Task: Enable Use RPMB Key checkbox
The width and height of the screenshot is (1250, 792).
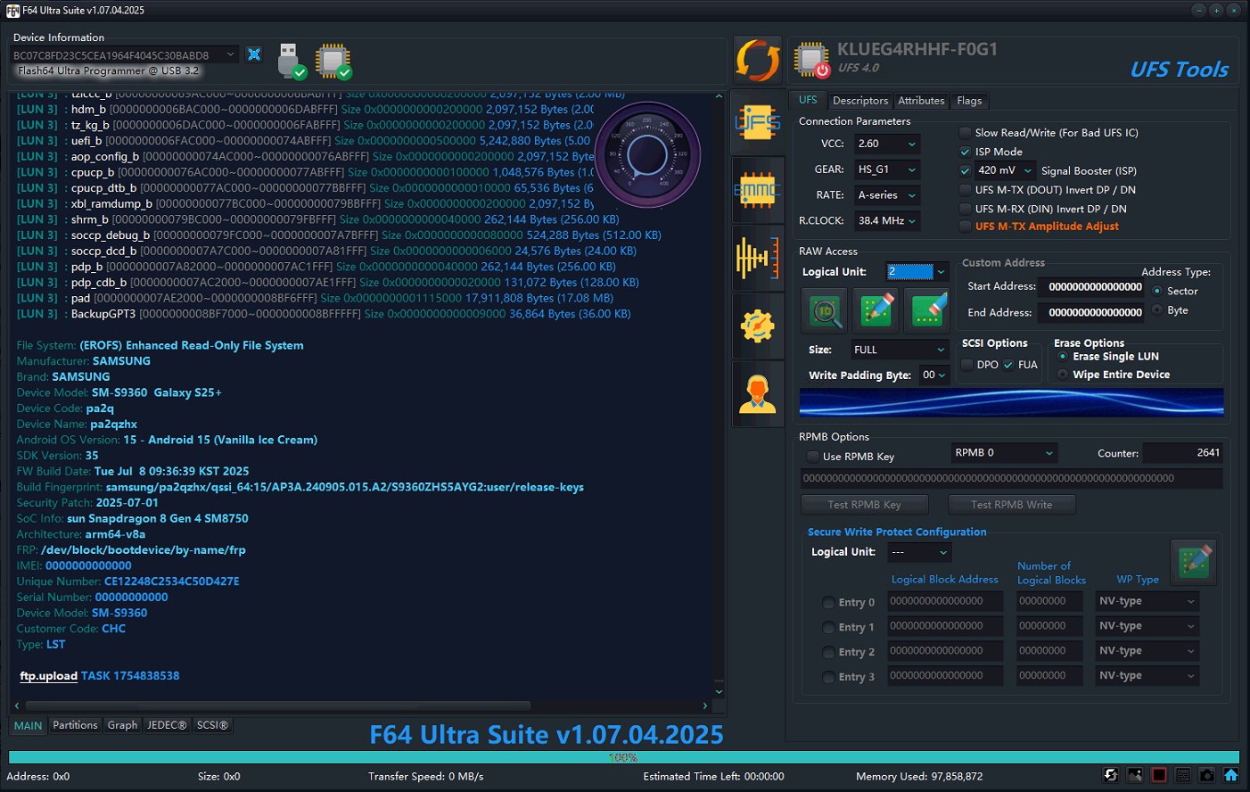Action: pyautogui.click(x=812, y=457)
